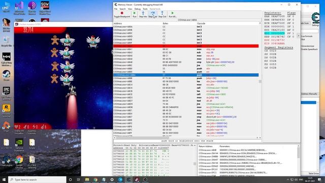Image resolution: width=325 pixels, height=183 pixels.
Task: Select the red breakpoint instruction row
Action: click(x=186, y=46)
